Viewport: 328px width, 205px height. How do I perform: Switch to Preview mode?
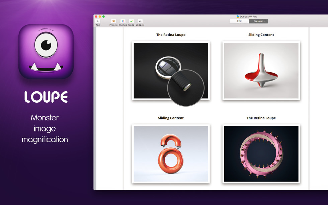(x=258, y=21)
